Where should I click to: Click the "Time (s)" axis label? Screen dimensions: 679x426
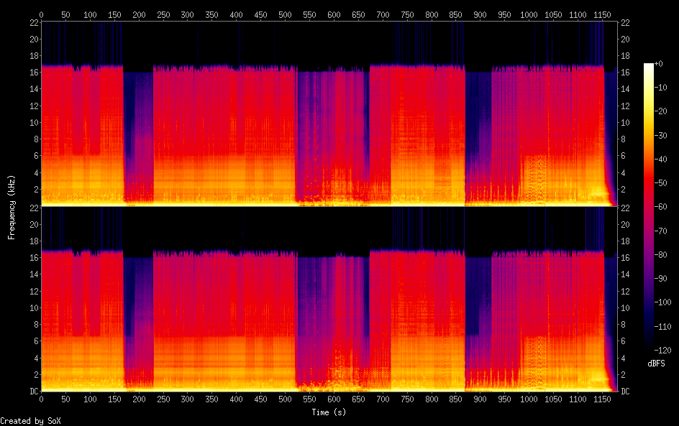(x=330, y=412)
